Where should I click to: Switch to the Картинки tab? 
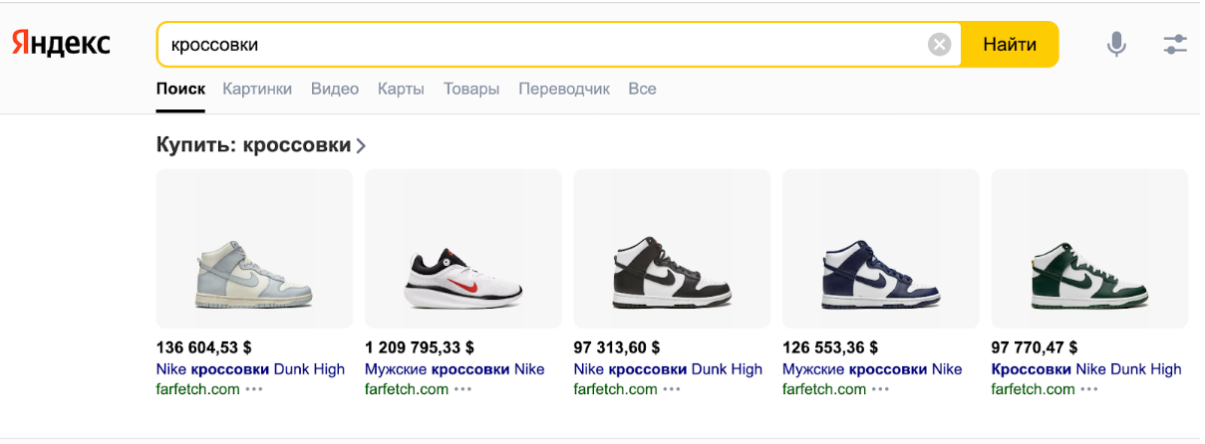pyautogui.click(x=257, y=89)
